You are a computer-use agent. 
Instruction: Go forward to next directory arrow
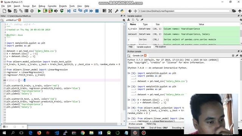tap(135, 11)
